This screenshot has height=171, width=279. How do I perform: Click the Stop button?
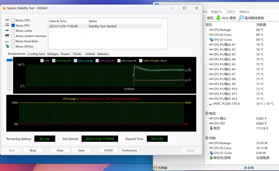pos(33,150)
